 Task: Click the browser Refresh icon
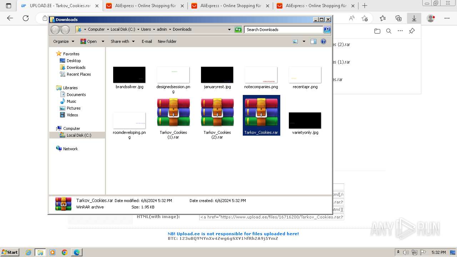26,18
